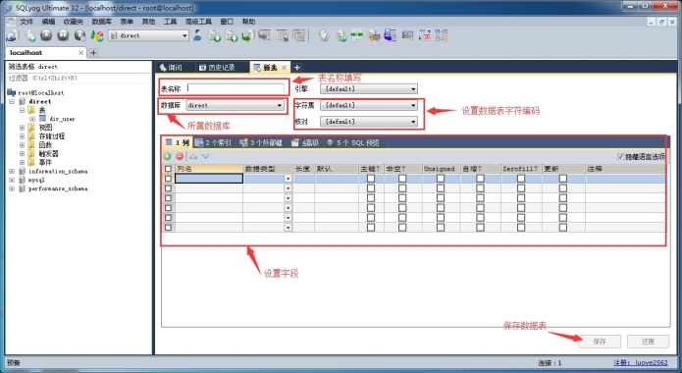Open the user manager person icon
The height and width of the screenshot is (373, 682).
point(198,35)
